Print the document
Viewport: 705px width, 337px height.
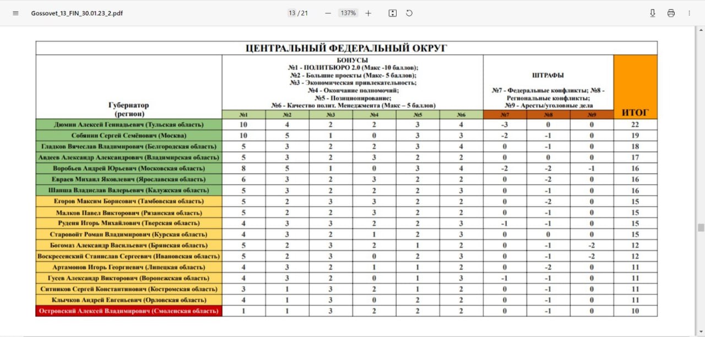[671, 13]
